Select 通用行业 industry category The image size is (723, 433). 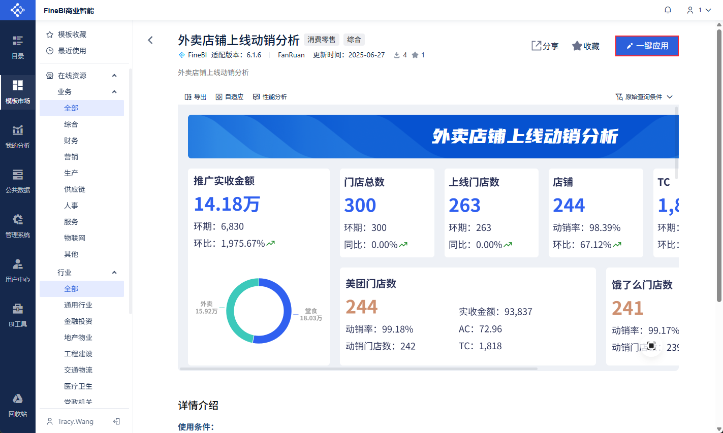82,305
